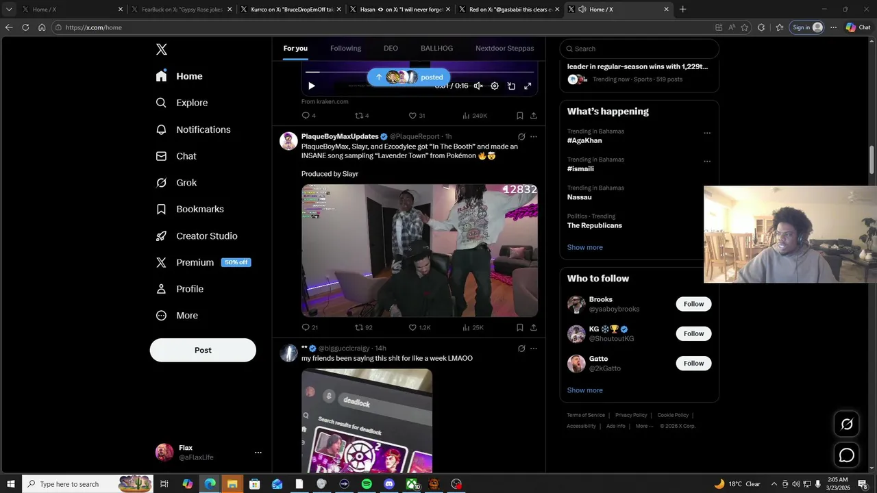This screenshot has width=877, height=493.
Task: Open #AgaKhan trending topic
Action: coord(584,140)
